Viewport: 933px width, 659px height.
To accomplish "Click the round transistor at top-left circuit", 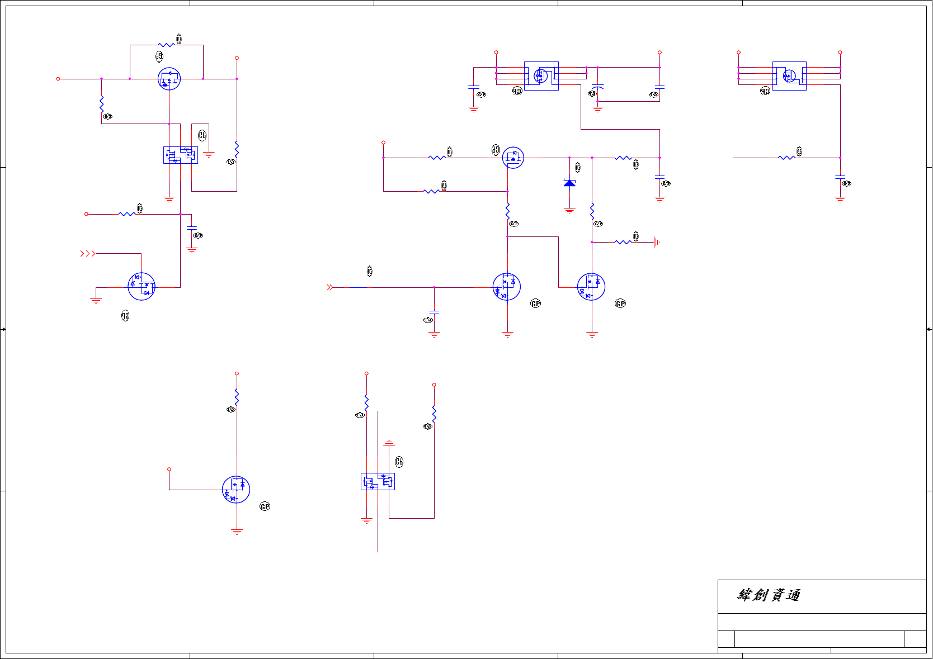I will click(x=169, y=79).
